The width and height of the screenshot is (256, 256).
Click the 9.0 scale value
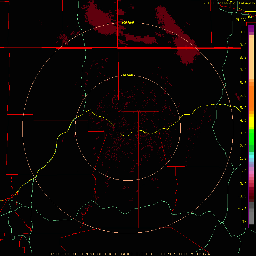coord(243,45)
